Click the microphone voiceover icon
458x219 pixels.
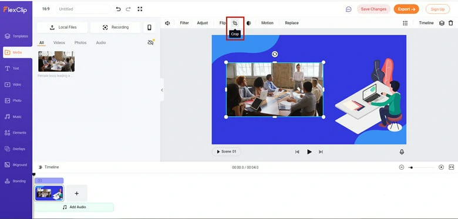click(x=402, y=152)
